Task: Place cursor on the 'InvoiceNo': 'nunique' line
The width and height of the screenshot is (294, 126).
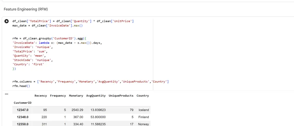Action: click(33, 47)
